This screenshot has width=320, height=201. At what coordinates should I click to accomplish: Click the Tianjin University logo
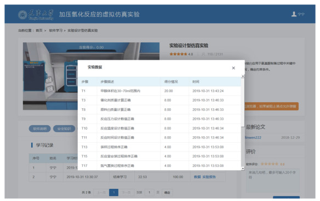pos(36,15)
